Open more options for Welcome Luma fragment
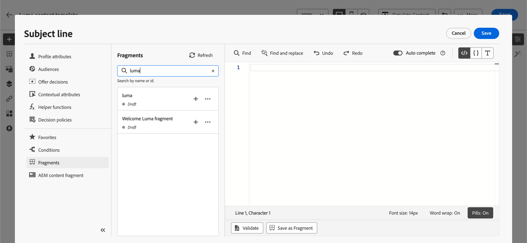Viewport: 527px width, 243px height. pos(208,122)
